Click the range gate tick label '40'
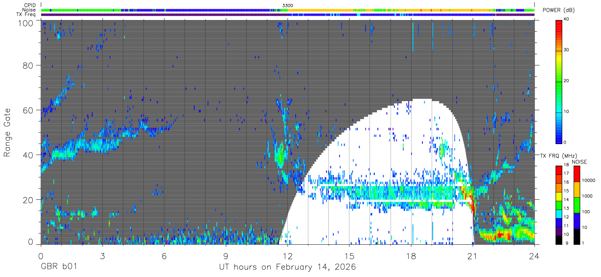 (28, 155)
